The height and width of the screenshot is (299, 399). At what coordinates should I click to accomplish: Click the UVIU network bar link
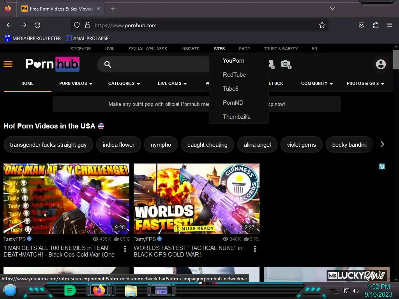[109, 49]
